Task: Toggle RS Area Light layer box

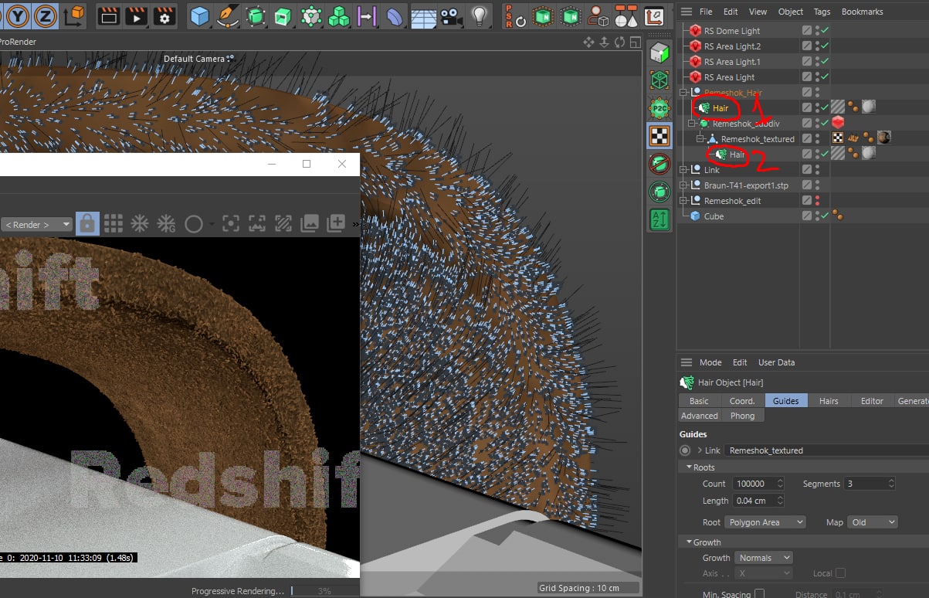Action: (807, 77)
